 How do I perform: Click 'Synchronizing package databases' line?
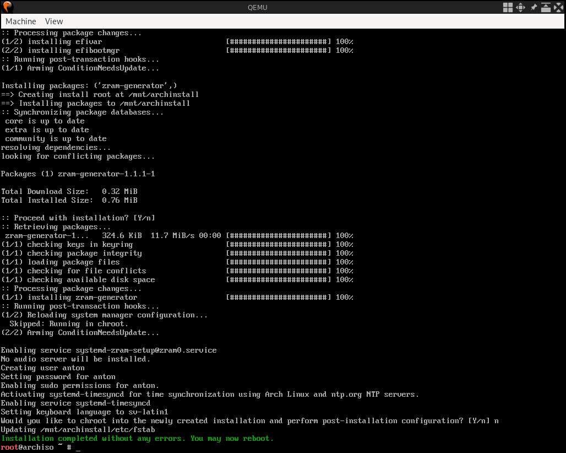pyautogui.click(x=82, y=112)
